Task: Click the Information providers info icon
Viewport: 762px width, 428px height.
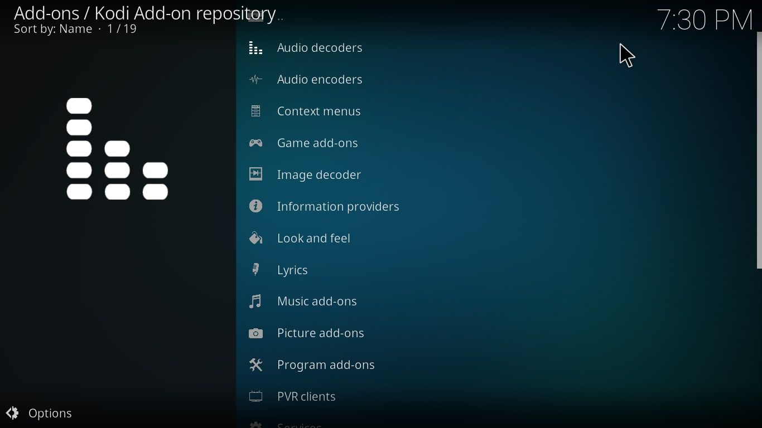Action: click(255, 207)
